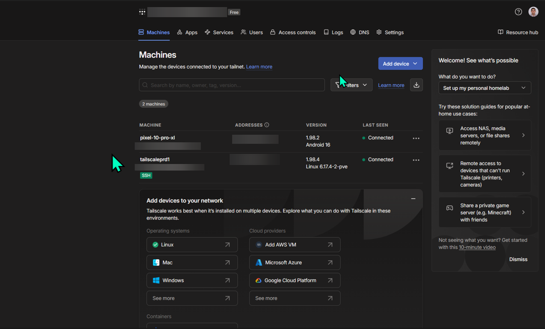Expand Share a private game server guide
Viewport: 545px width, 329px height.
click(x=485, y=212)
